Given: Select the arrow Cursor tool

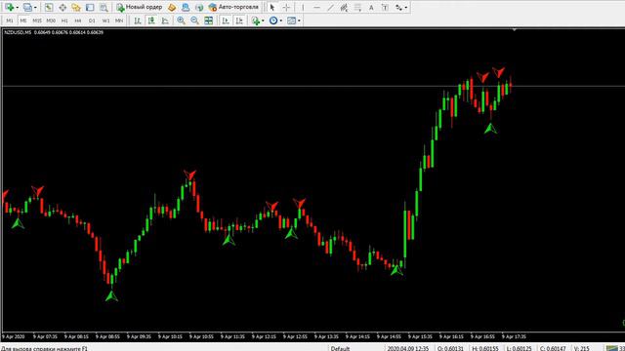Looking at the screenshot, I should [272, 7].
